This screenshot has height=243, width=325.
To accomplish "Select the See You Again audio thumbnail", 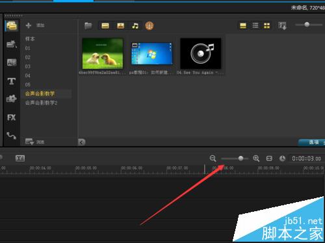I will [201, 53].
